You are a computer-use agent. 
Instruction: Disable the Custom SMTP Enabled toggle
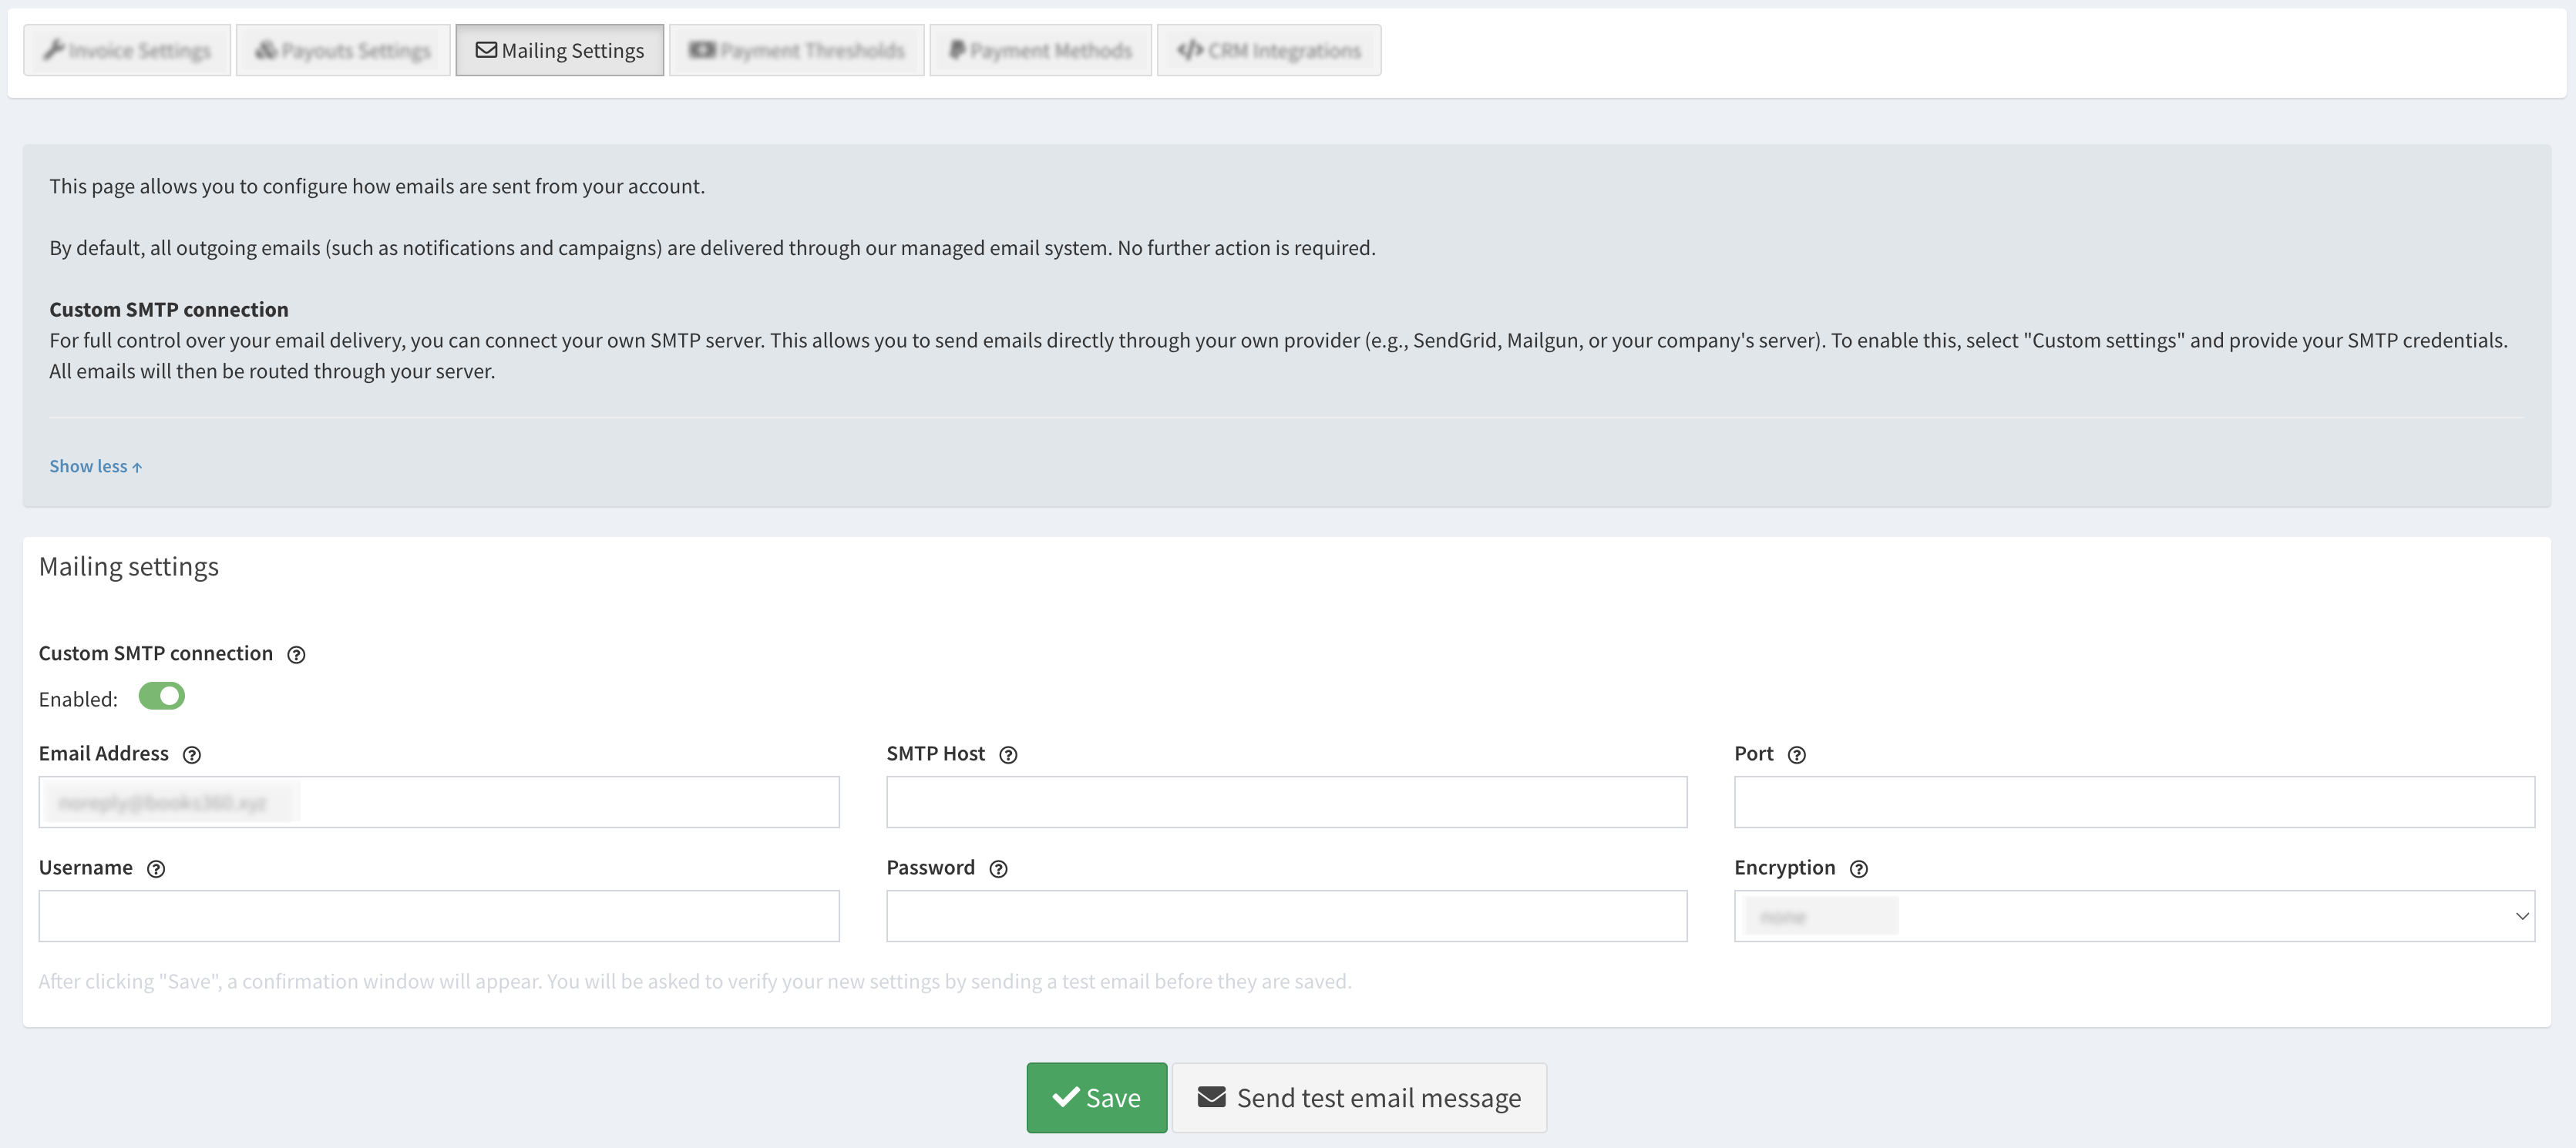coord(161,696)
